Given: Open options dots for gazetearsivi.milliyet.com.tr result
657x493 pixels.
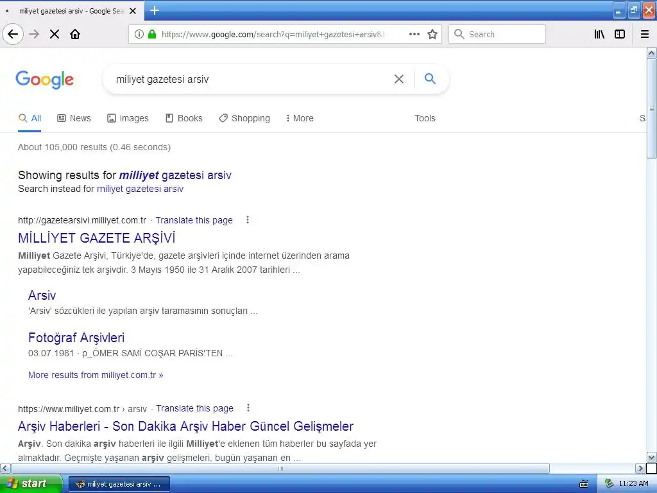Looking at the screenshot, I should pyautogui.click(x=248, y=220).
